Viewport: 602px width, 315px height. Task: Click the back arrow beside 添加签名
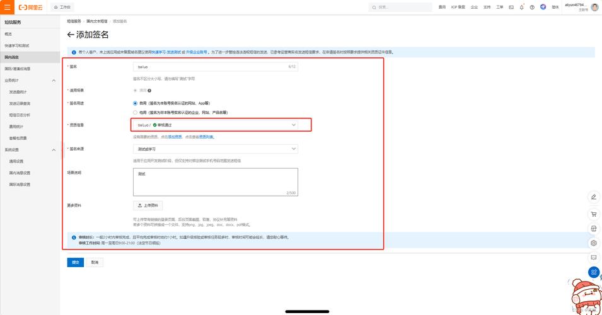[x=70, y=35]
